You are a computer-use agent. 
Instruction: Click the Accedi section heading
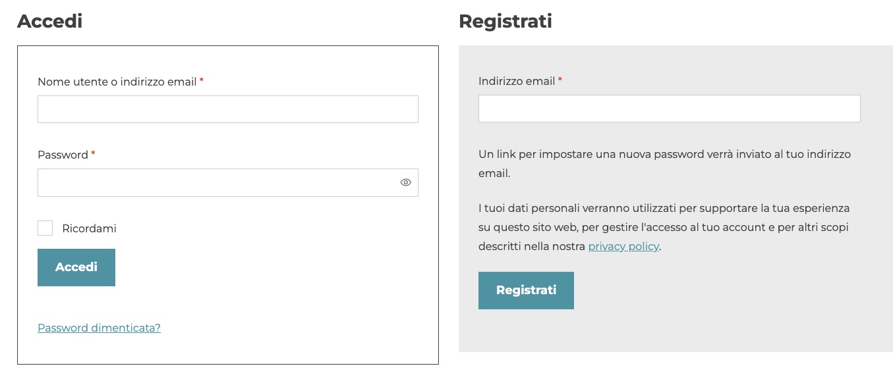[49, 21]
